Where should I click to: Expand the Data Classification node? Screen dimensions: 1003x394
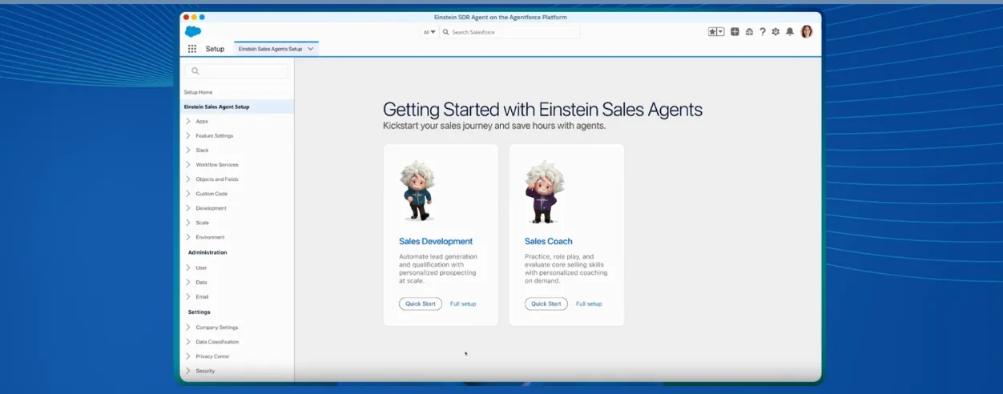188,341
